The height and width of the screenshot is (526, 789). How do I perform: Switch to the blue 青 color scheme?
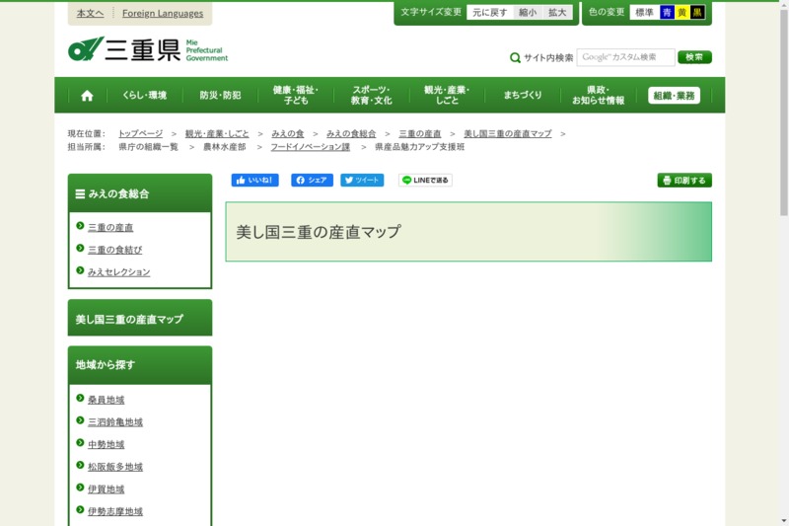point(667,13)
